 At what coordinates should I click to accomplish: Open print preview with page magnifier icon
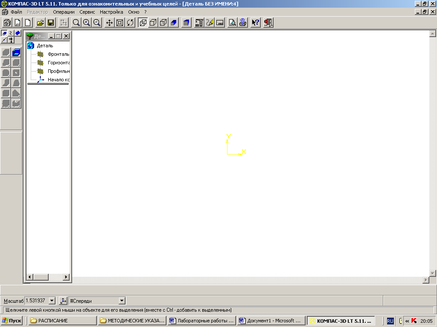pos(232,23)
